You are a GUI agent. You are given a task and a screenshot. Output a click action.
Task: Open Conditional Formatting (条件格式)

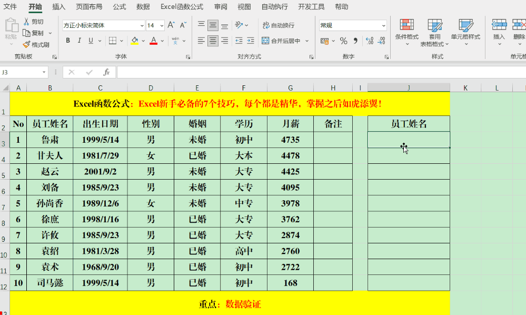[406, 31]
